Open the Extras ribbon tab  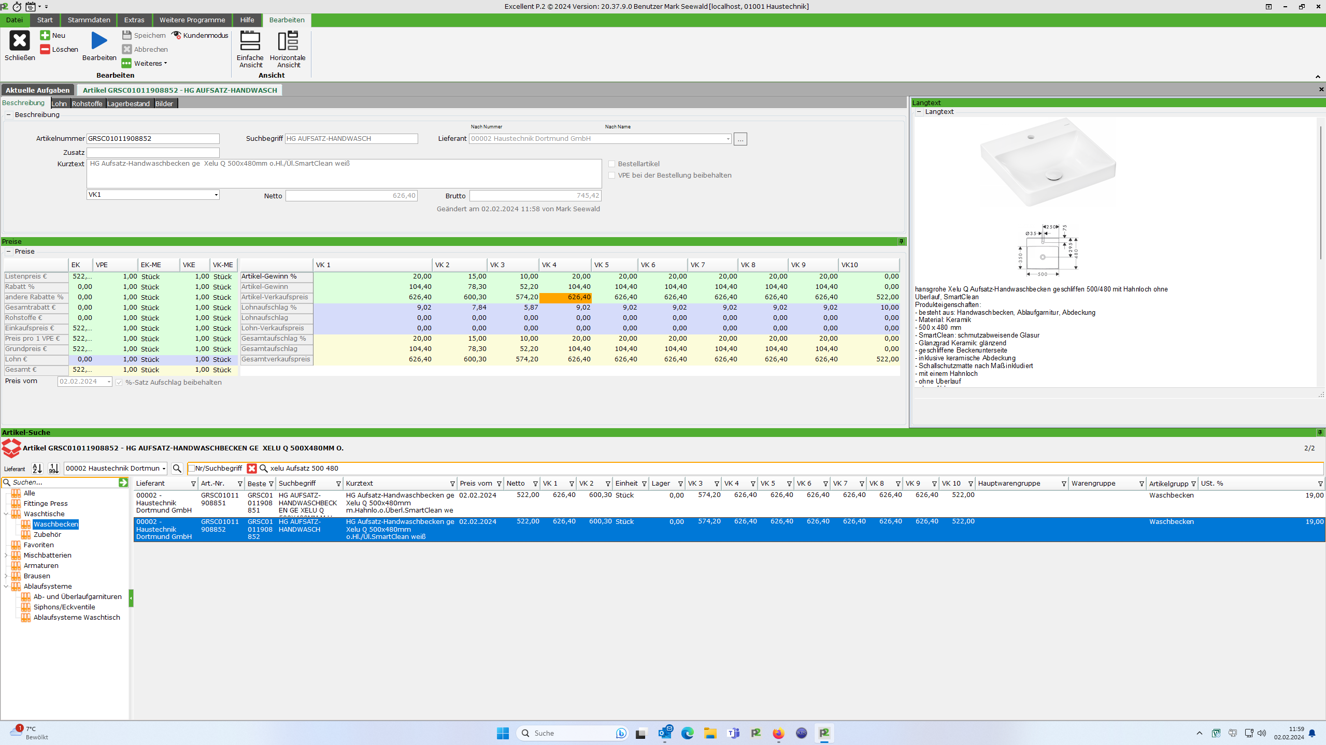click(134, 20)
